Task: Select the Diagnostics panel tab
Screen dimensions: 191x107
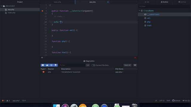Action: (x=89, y=61)
